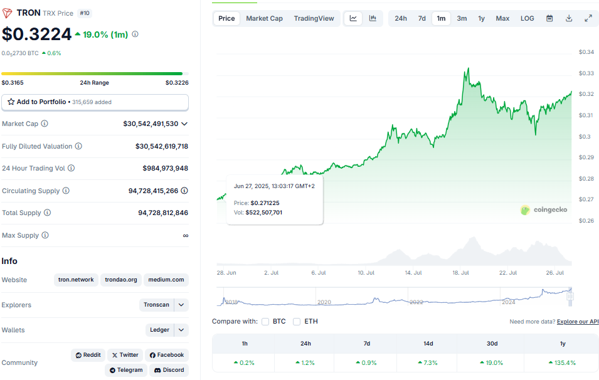Tick the ETH compare checkbox
This screenshot has height=380, width=599.
297,322
